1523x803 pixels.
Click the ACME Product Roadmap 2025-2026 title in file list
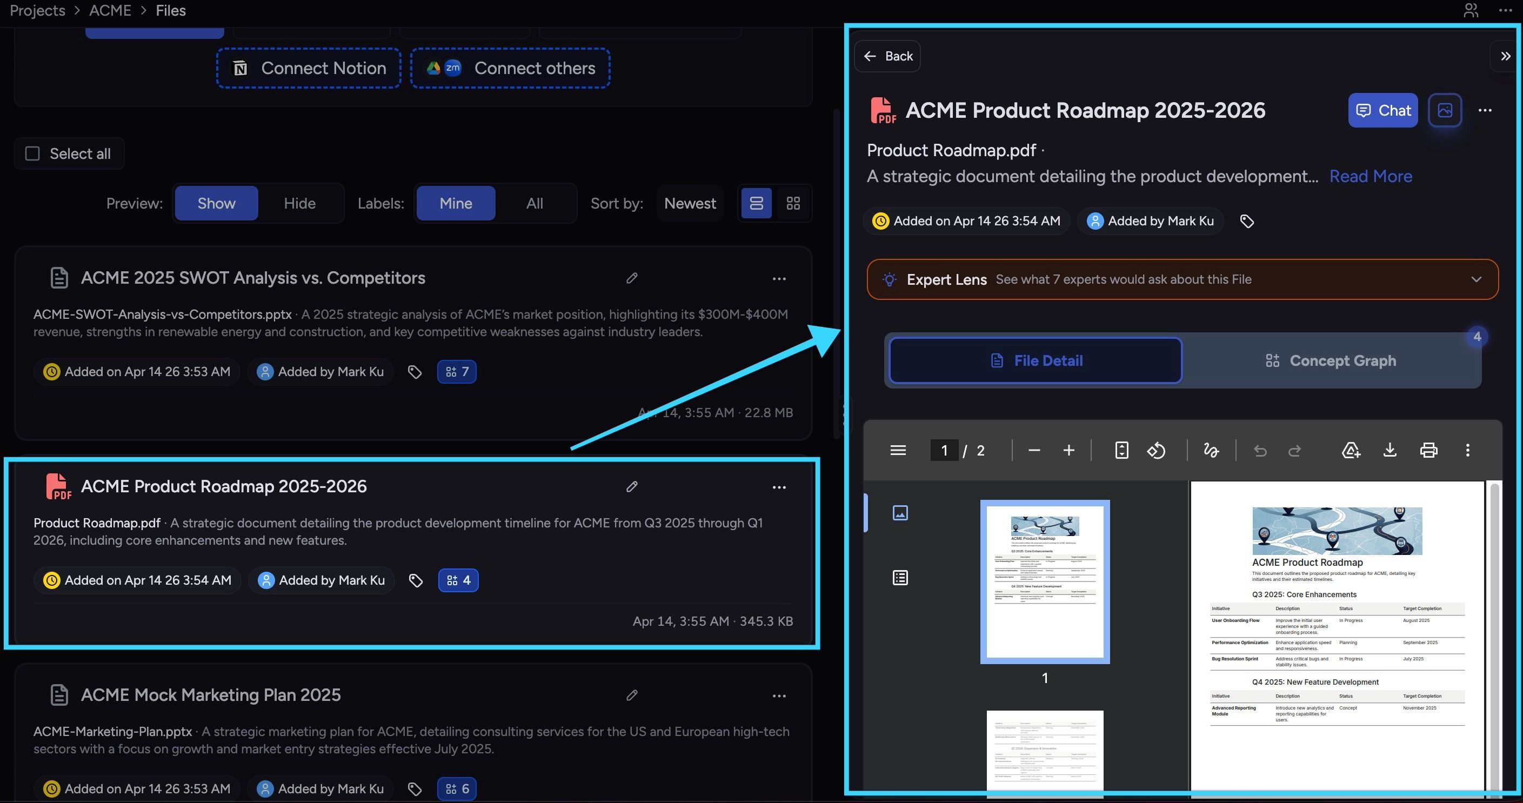[224, 487]
